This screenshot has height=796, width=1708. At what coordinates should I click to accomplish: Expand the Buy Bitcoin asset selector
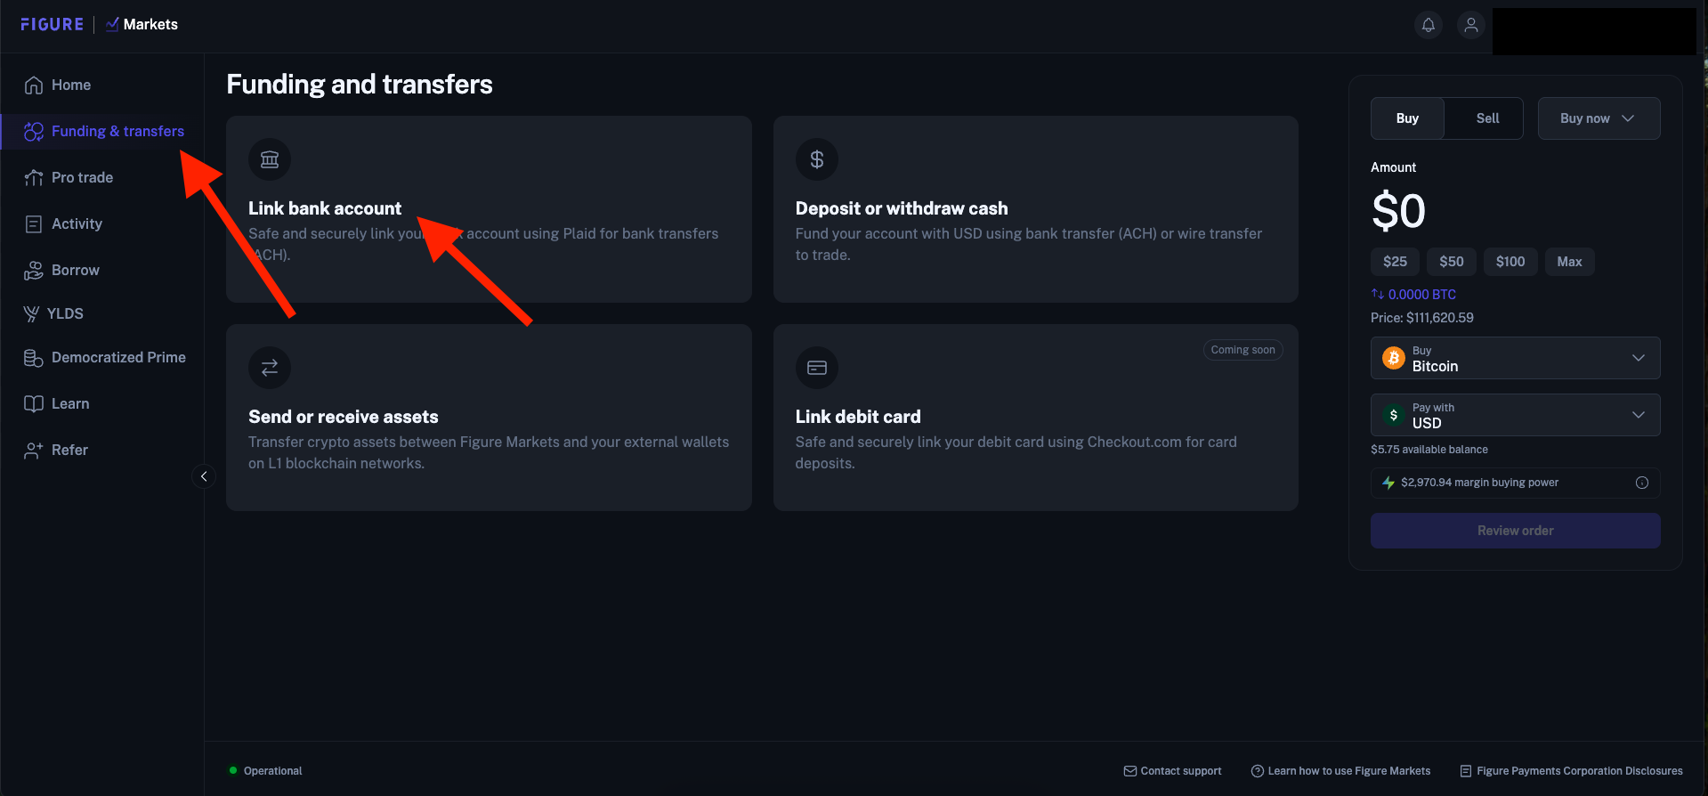(x=1516, y=358)
